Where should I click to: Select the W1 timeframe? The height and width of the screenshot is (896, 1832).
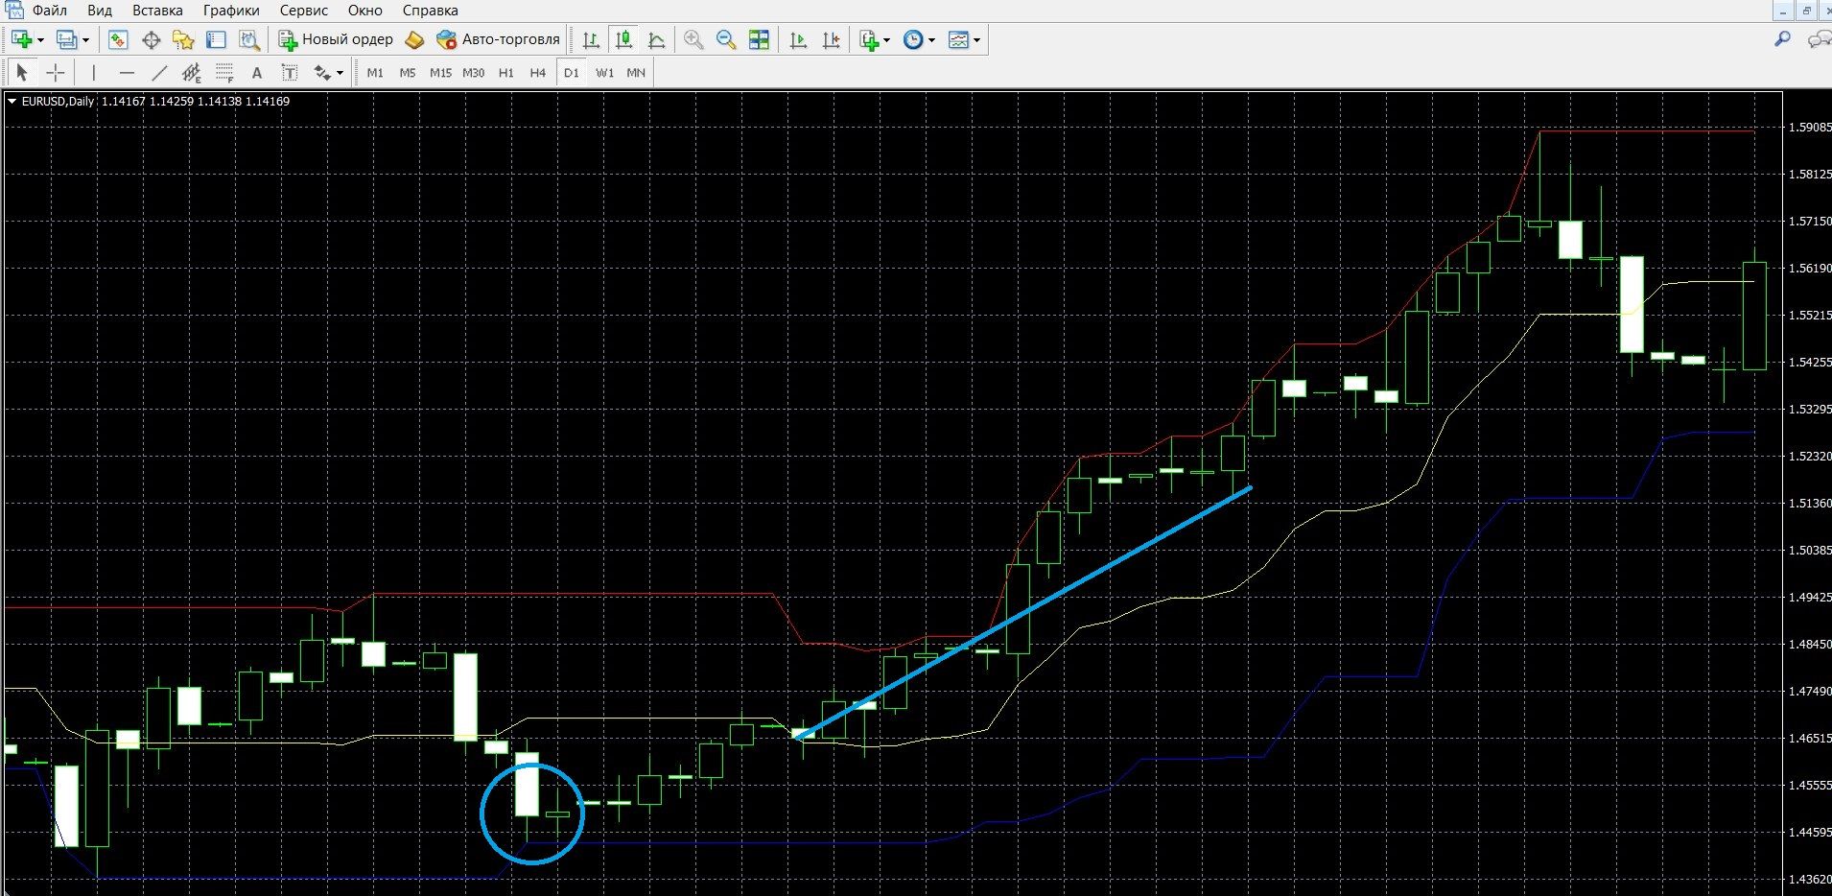point(604,73)
